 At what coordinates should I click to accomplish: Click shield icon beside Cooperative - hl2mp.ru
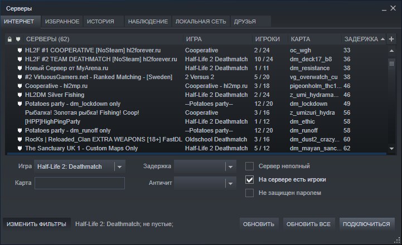(x=20, y=86)
